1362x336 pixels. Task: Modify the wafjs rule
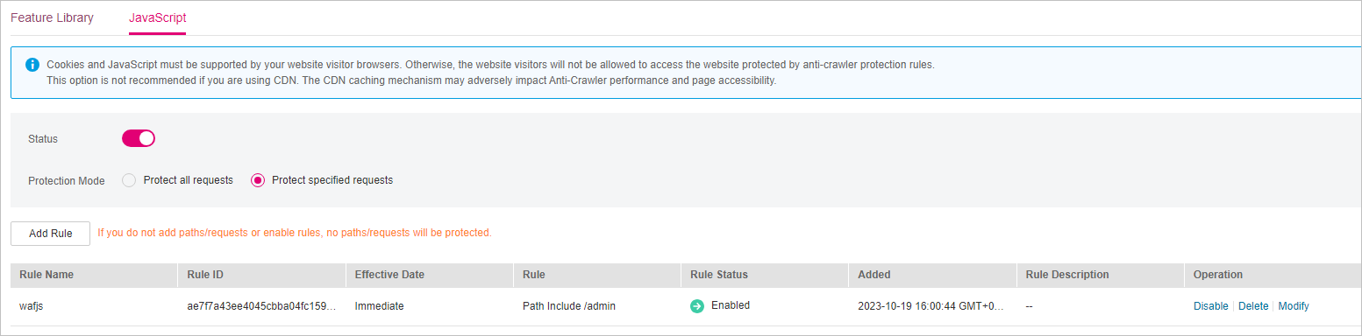1294,306
